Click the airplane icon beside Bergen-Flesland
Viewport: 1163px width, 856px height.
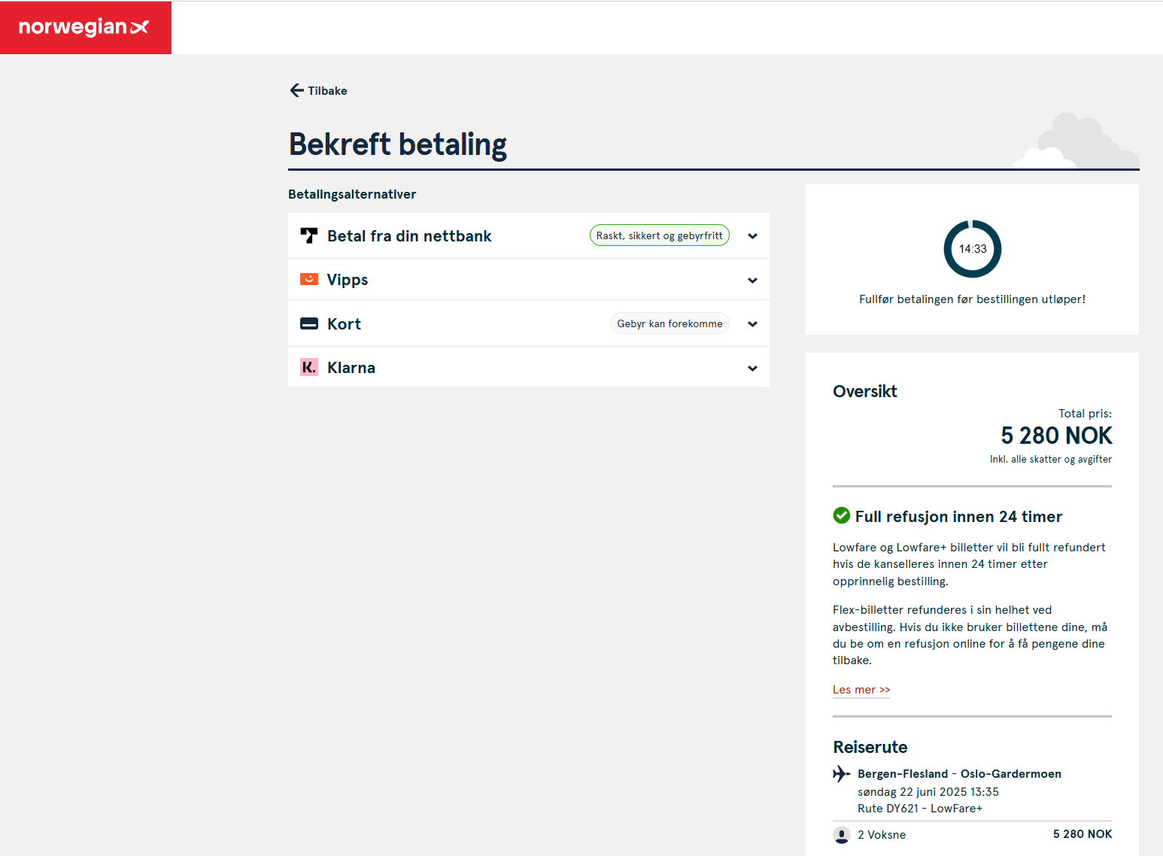click(x=841, y=773)
